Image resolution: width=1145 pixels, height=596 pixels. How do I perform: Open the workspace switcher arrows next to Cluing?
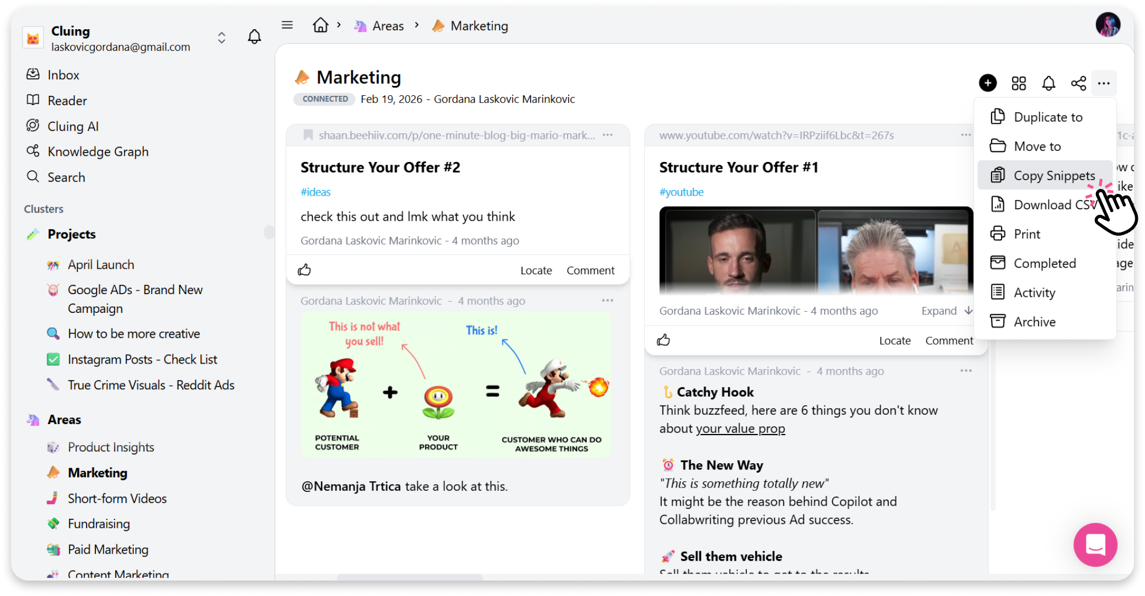point(222,37)
